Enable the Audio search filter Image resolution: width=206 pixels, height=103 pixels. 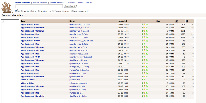tap(22, 11)
